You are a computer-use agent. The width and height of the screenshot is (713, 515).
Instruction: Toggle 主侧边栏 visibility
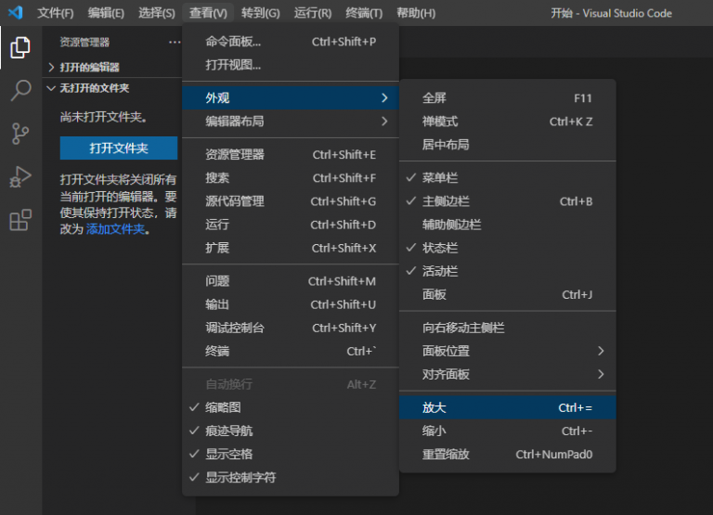508,201
